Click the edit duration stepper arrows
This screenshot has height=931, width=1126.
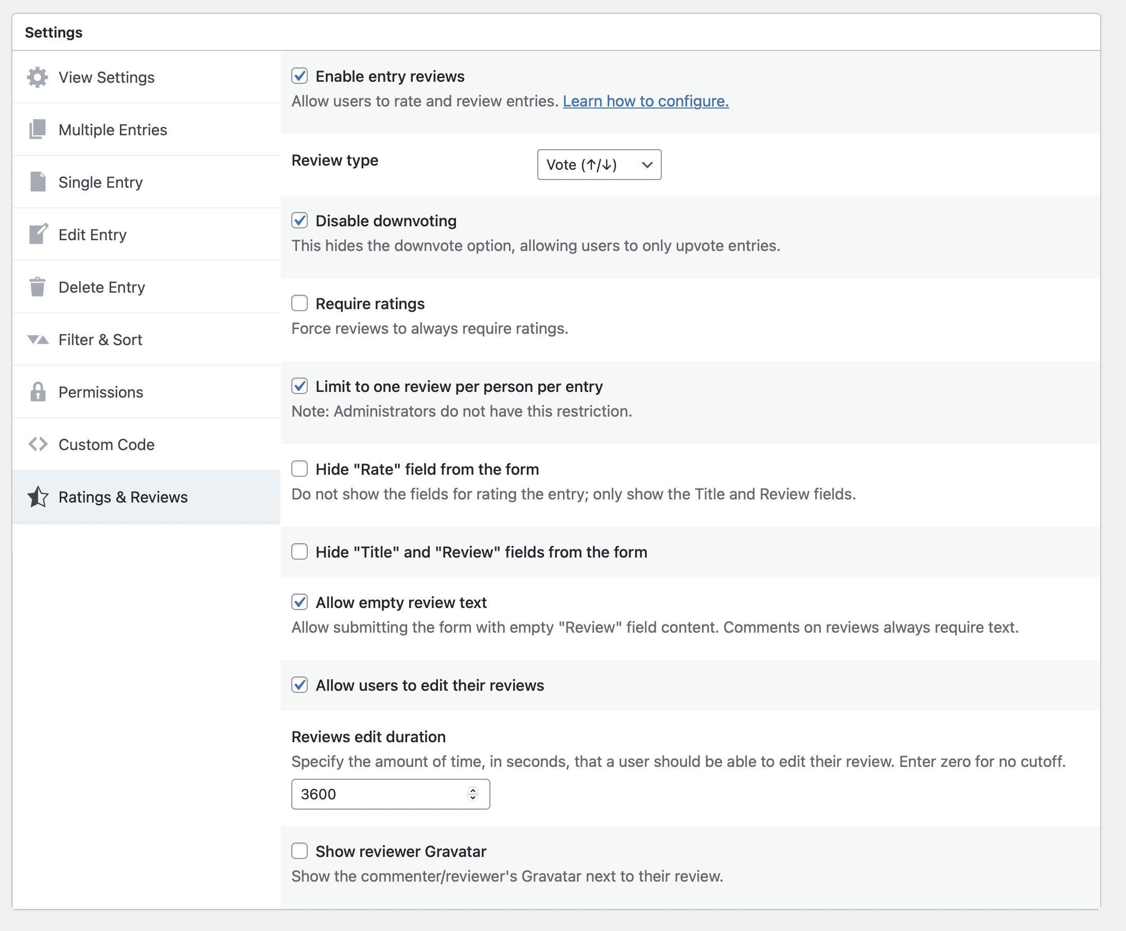coord(472,794)
